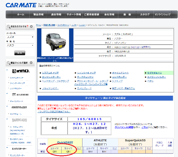Viewport: 178px width, 157px height.
Task: Open 適合情報 in the navigation bar
Action: pyautogui.click(x=56, y=14)
